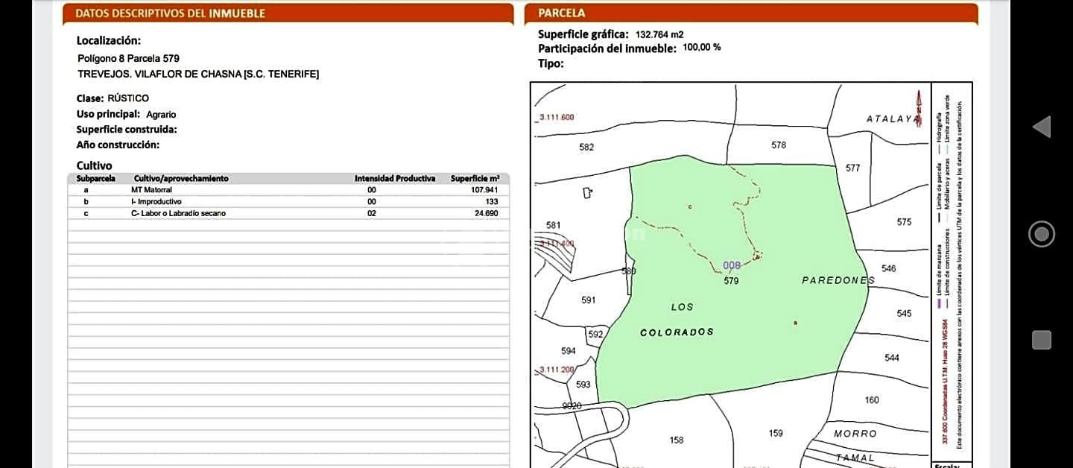
Task: Click the small marker at dashed path end
Action: click(x=757, y=257)
